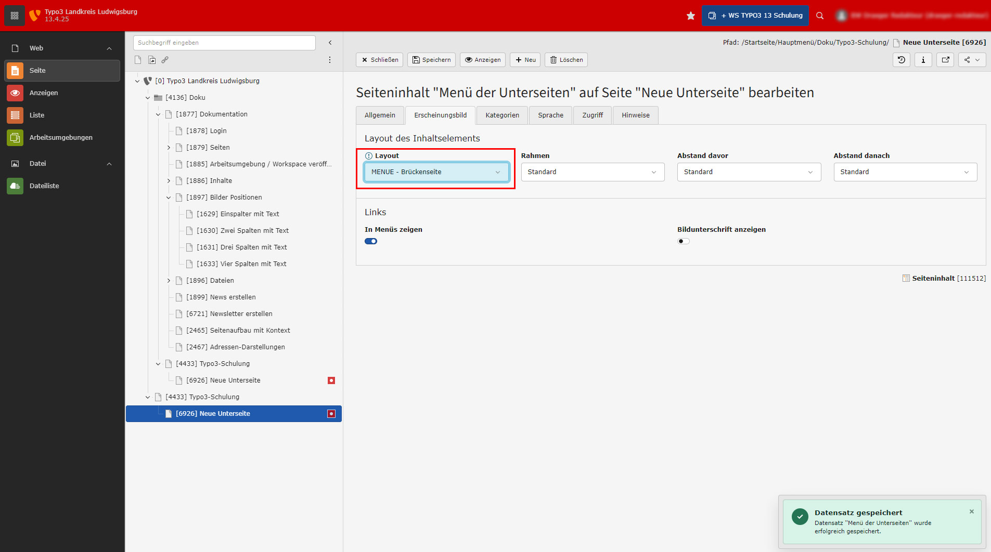Viewport: 991px width, 552px height.
Task: Collapse the Bilder Positionen tree node
Action: [x=169, y=198]
